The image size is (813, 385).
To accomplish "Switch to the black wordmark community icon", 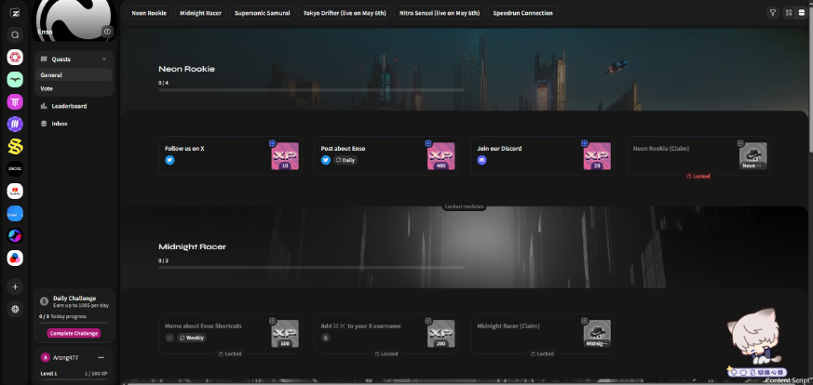I will pos(15,168).
